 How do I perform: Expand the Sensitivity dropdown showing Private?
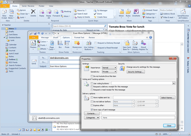[x=109, y=72]
